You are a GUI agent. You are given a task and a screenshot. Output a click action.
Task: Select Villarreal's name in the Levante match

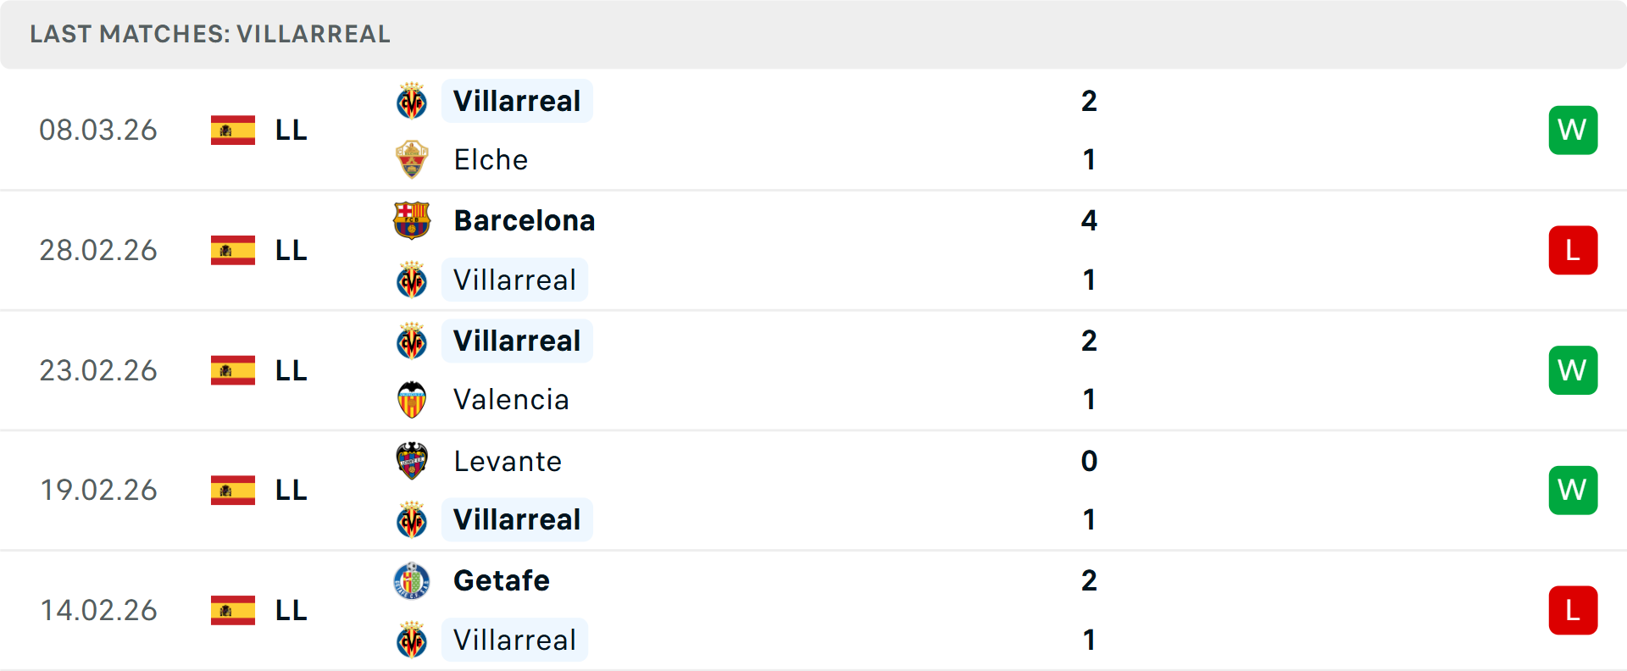tap(517, 519)
